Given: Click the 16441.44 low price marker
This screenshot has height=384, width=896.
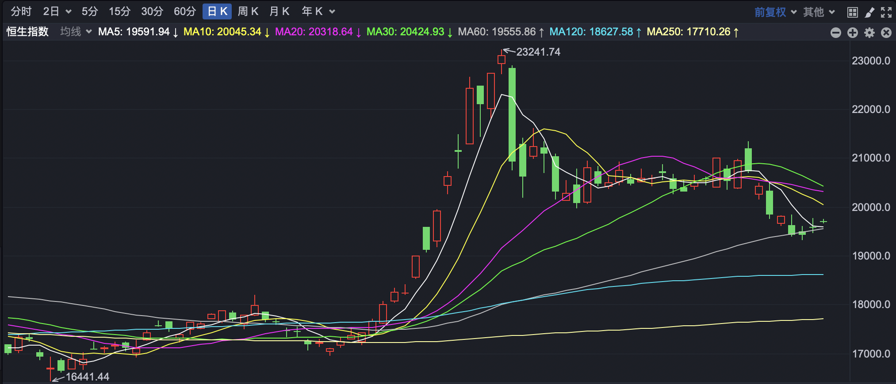Looking at the screenshot, I should click(88, 376).
